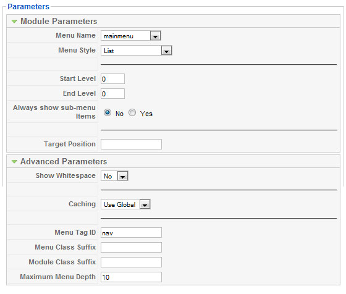Image resolution: width=346 pixels, height=294 pixels.
Task: Open the Show Whitespace dropdown
Action: pos(114,176)
